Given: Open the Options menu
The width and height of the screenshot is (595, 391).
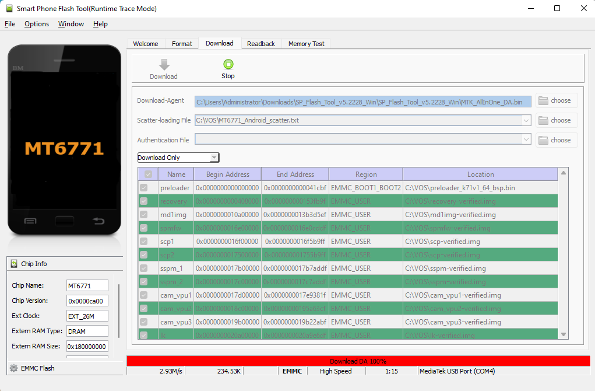Looking at the screenshot, I should pyautogui.click(x=37, y=24).
